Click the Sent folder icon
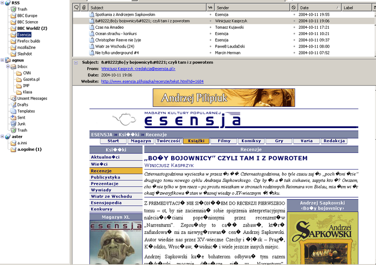Image resolution: width=376 pixels, height=265 pixels. tap(13, 117)
